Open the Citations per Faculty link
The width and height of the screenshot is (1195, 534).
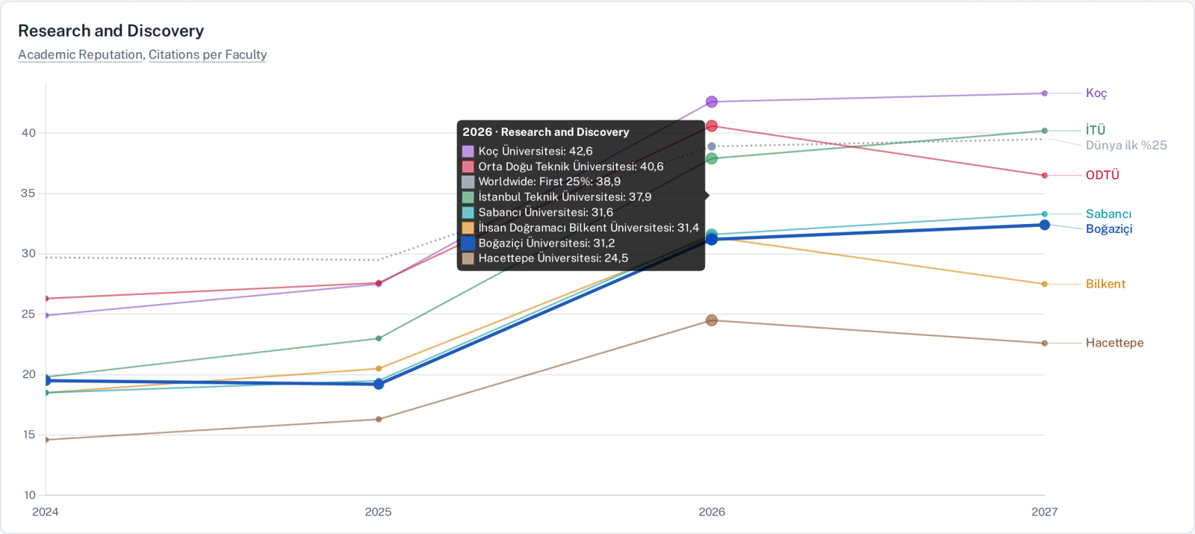coord(208,55)
